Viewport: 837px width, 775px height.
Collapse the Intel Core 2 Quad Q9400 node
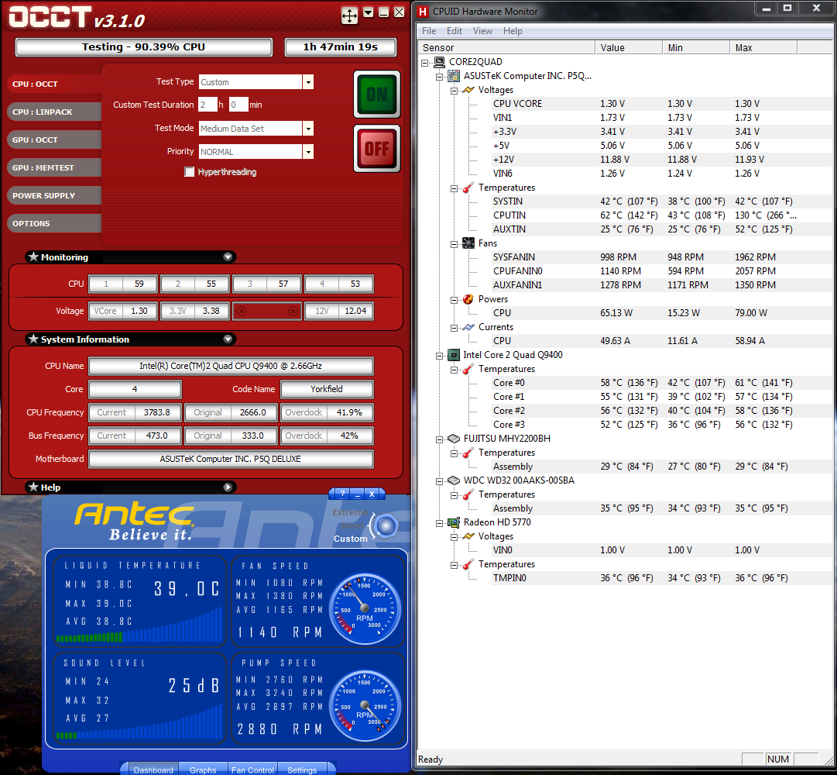[x=439, y=356]
